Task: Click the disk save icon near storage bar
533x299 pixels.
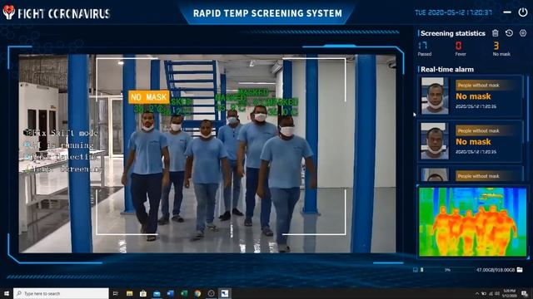Action: pos(415,270)
